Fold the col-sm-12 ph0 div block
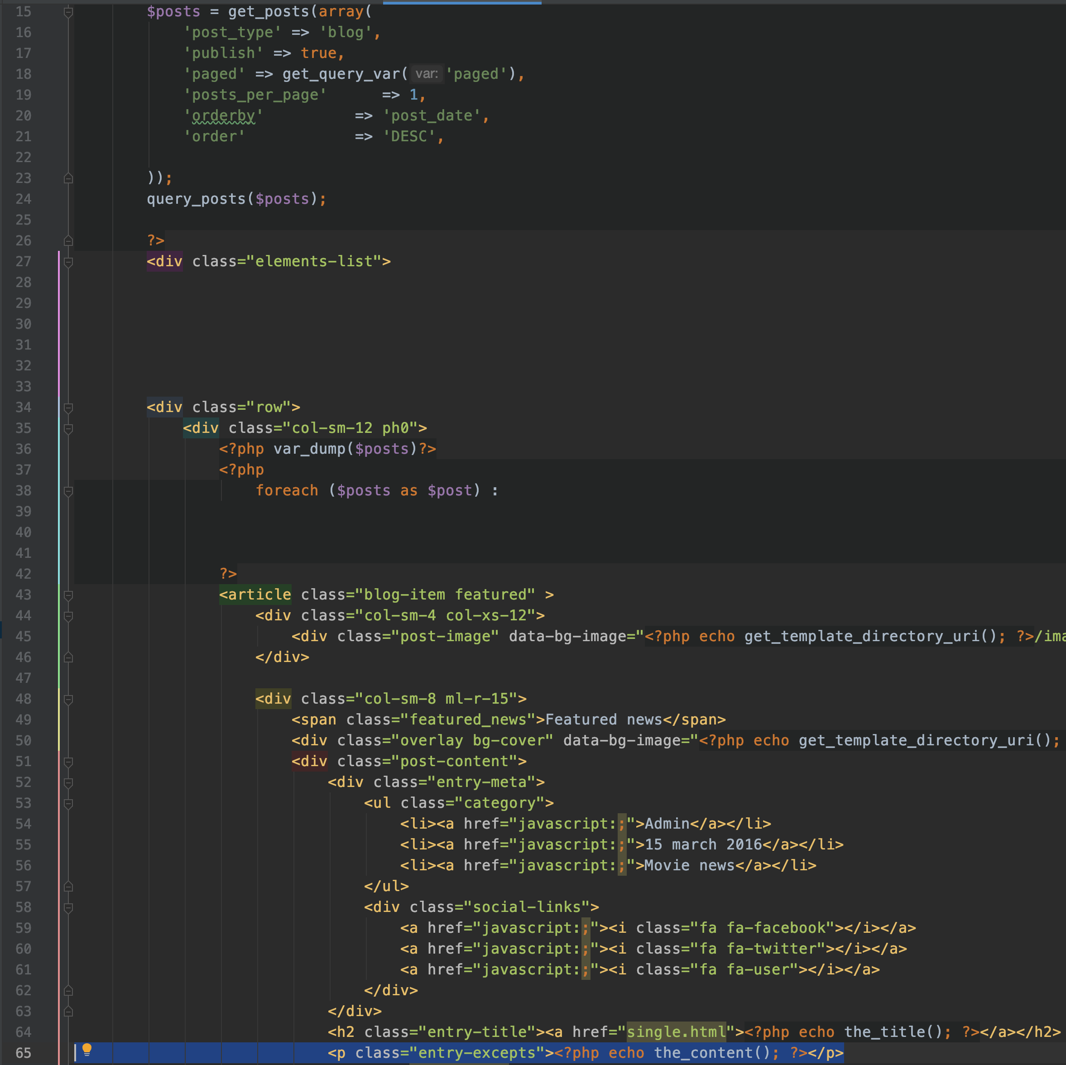1066x1065 pixels. coord(68,428)
